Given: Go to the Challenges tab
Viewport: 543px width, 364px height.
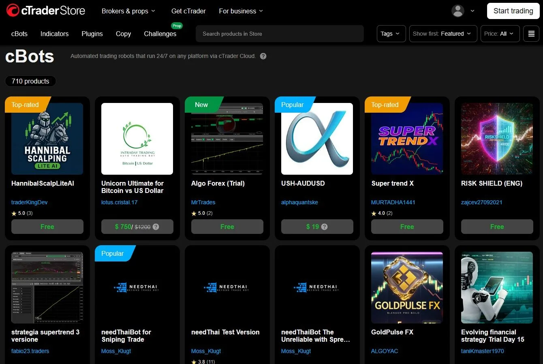Looking at the screenshot, I should point(160,34).
